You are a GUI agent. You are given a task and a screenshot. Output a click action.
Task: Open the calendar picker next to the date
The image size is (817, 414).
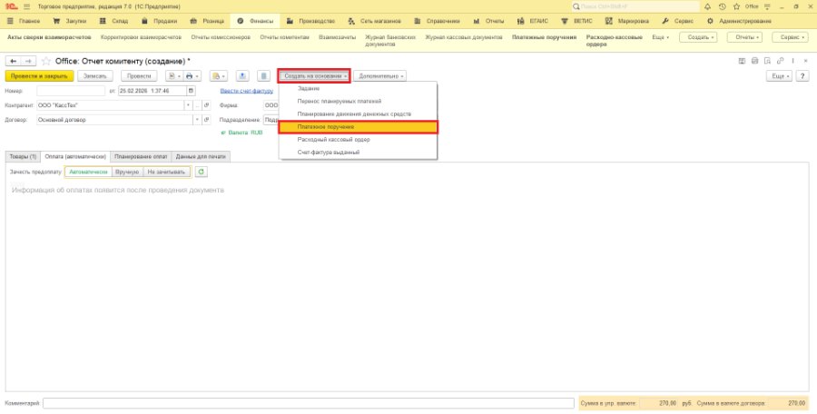[191, 91]
